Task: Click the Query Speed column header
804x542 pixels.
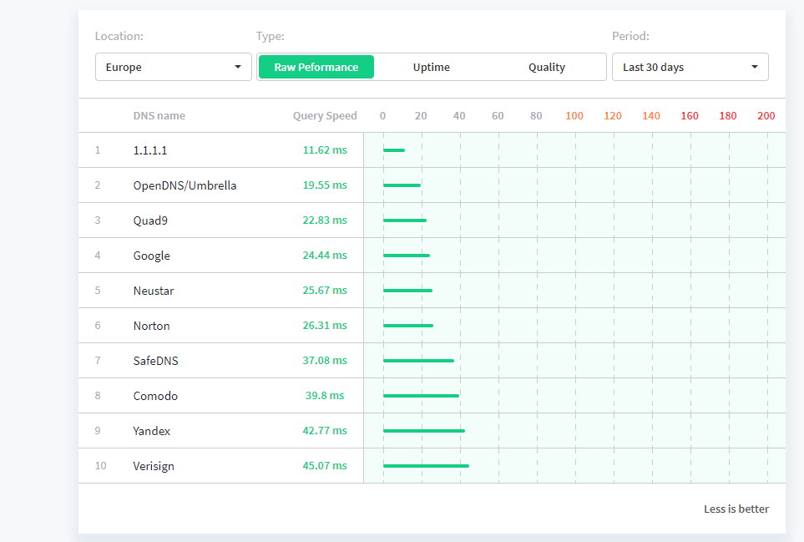Action: pyautogui.click(x=325, y=116)
